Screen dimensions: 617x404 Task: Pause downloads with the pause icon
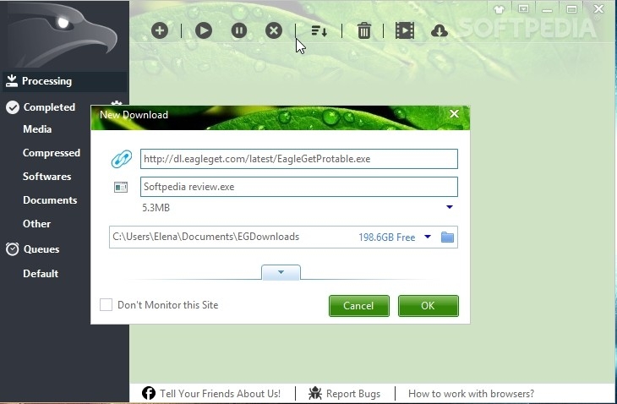(239, 30)
